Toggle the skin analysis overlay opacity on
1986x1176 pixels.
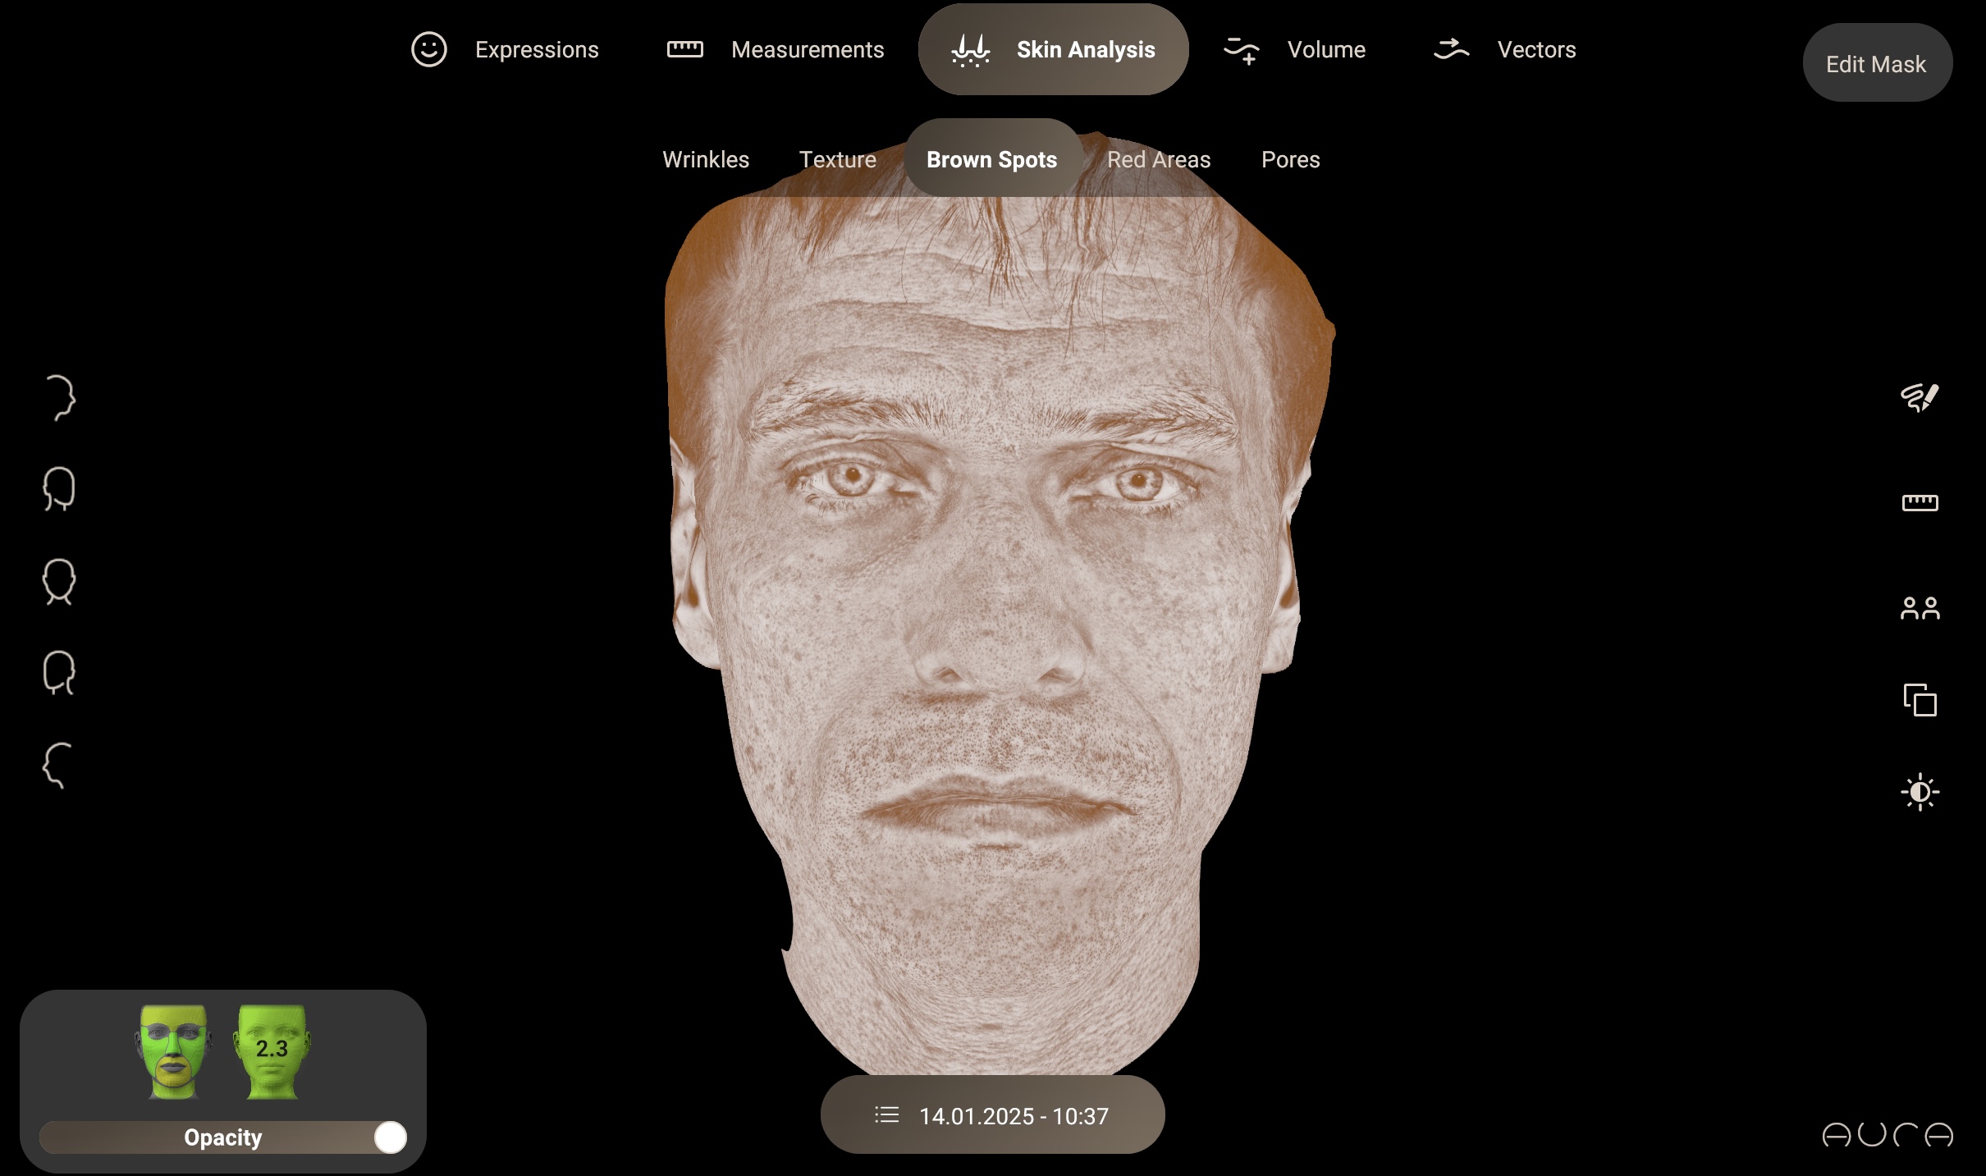click(390, 1137)
